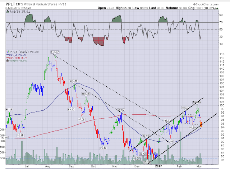Click the 98.00 November high label
The height and width of the screenshot is (169, 230).
pos(121,110)
